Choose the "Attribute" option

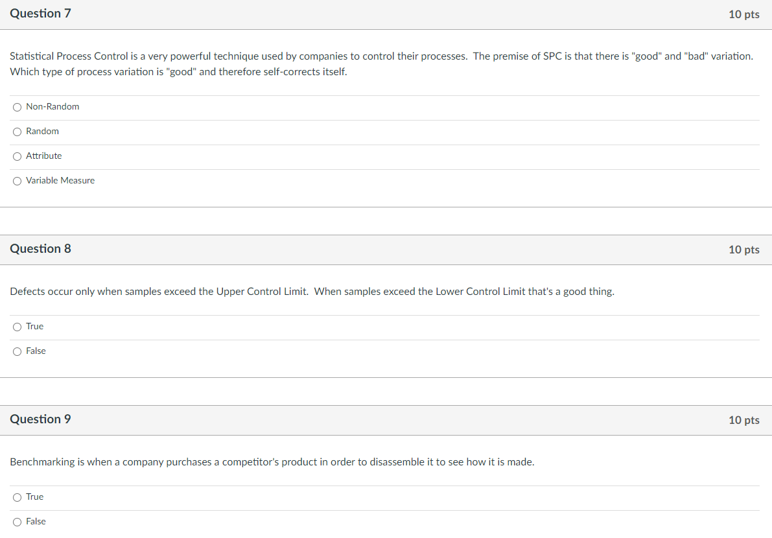(x=17, y=156)
